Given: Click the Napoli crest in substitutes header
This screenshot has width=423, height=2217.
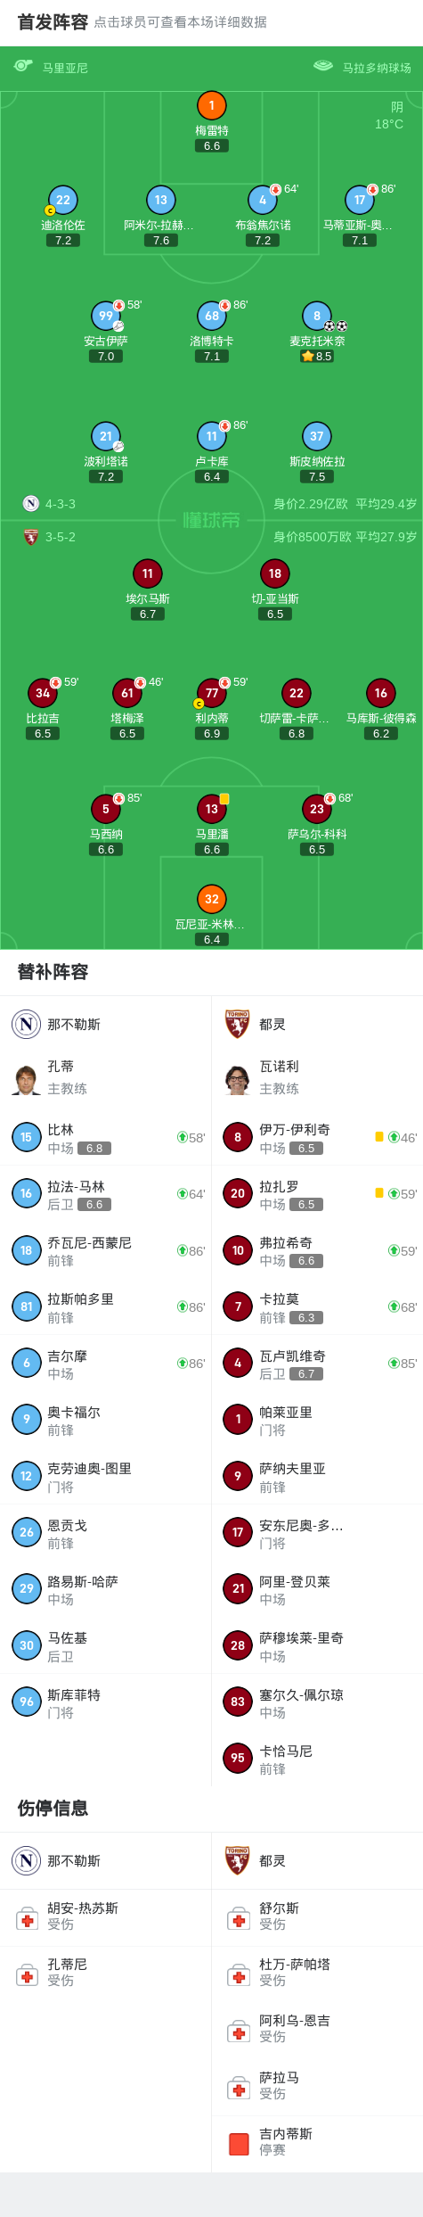Looking at the screenshot, I should click(27, 1024).
